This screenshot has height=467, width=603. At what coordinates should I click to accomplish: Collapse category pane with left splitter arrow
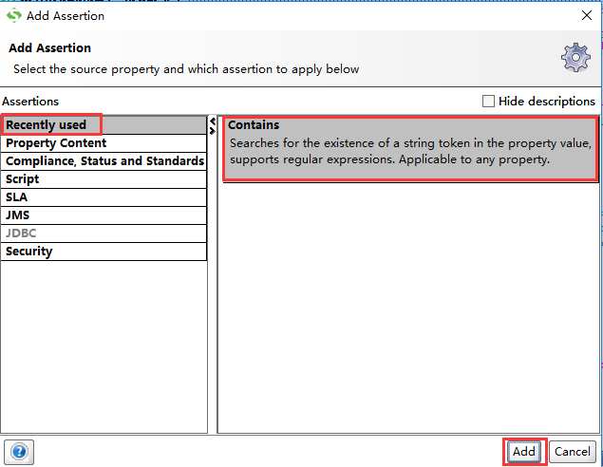(213, 121)
